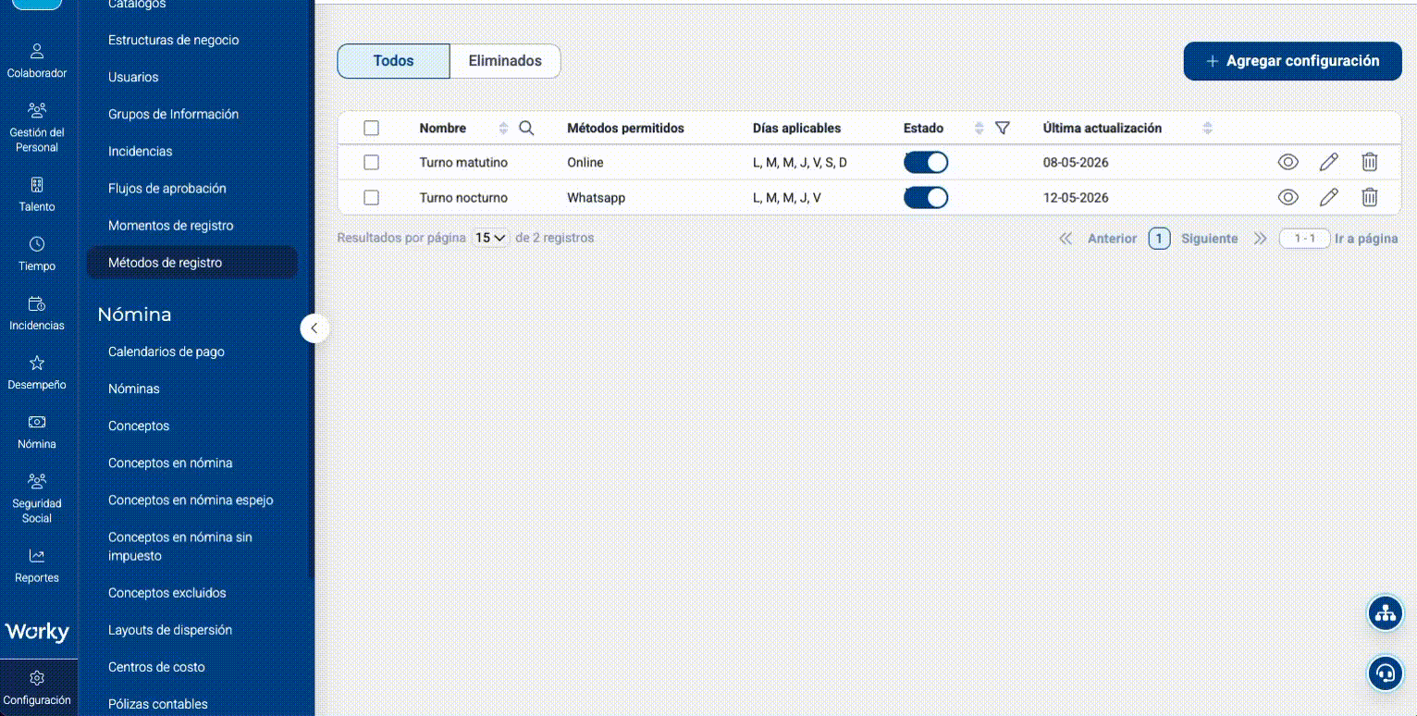
Task: Check the Turno matutino row checkbox
Action: (x=372, y=162)
